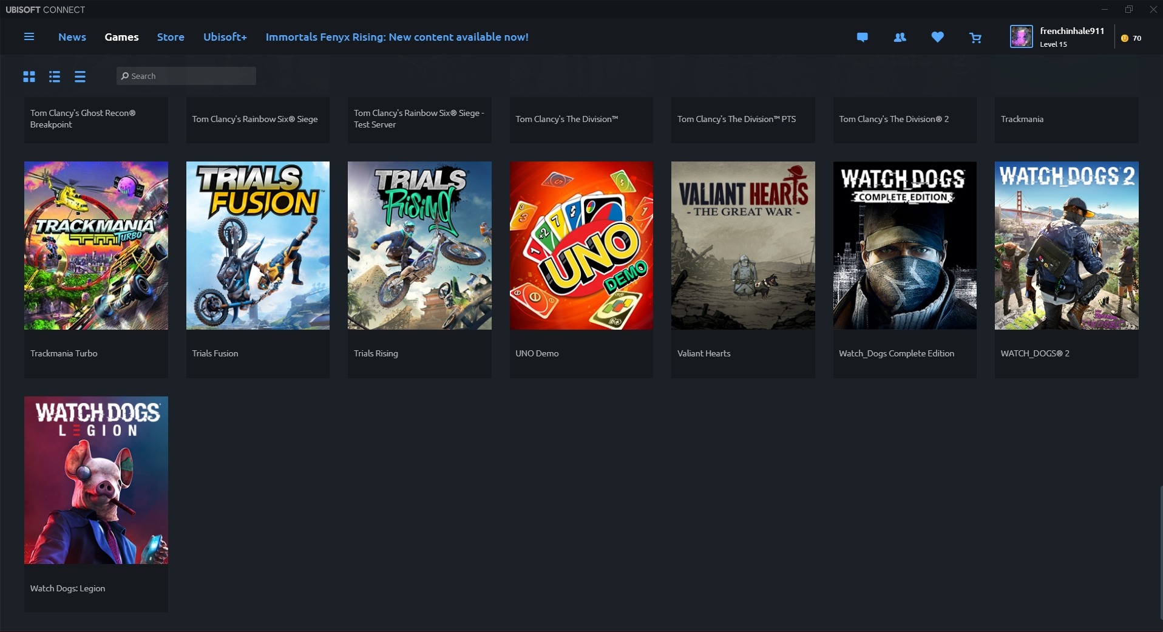Open Trials Rising cover art
The image size is (1163, 632).
pos(419,245)
